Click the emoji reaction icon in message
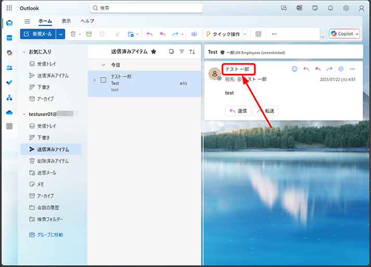Image resolution: width=371 pixels, height=267 pixels. pos(295,69)
